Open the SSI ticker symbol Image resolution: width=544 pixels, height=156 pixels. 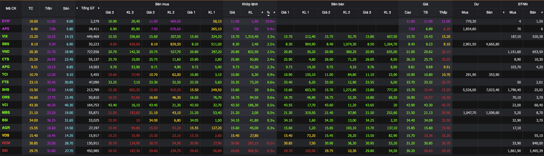(5, 151)
